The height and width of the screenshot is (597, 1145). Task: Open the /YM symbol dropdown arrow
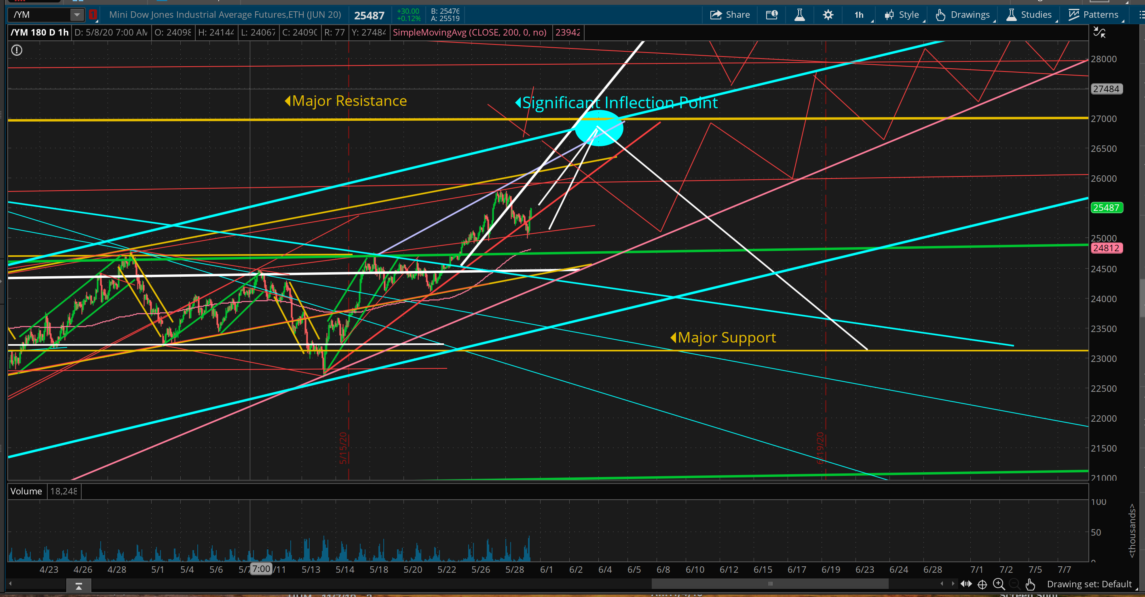[x=77, y=15]
